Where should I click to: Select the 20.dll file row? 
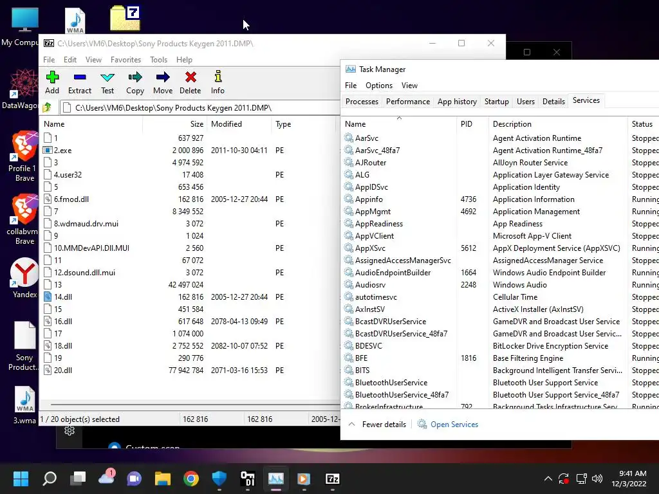189,370
